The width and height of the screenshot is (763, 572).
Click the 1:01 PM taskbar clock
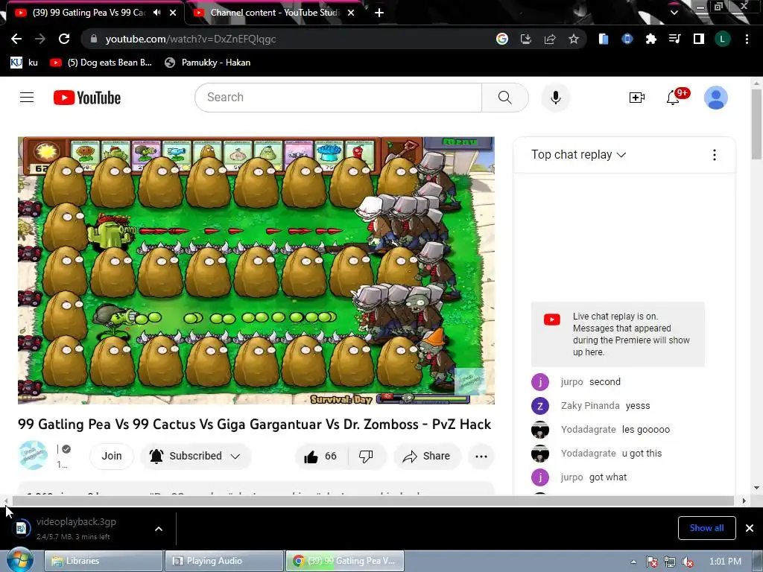[725, 562]
